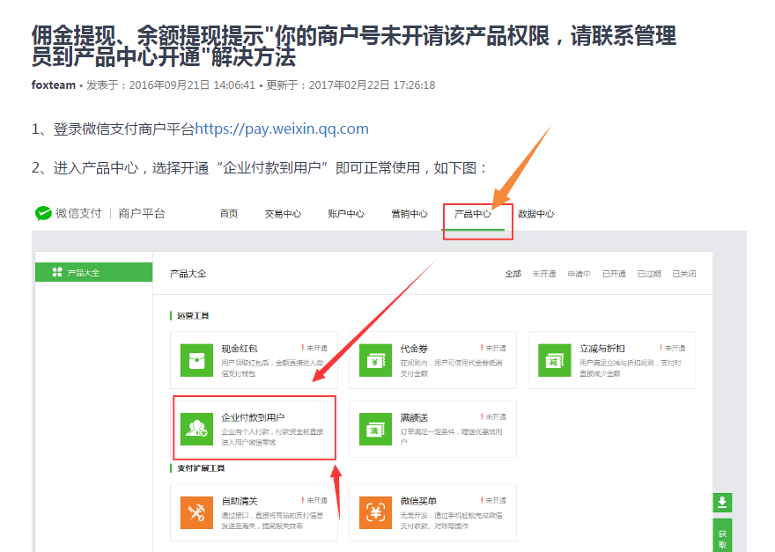Select the 全部 product filter
775x552 pixels.
(513, 274)
